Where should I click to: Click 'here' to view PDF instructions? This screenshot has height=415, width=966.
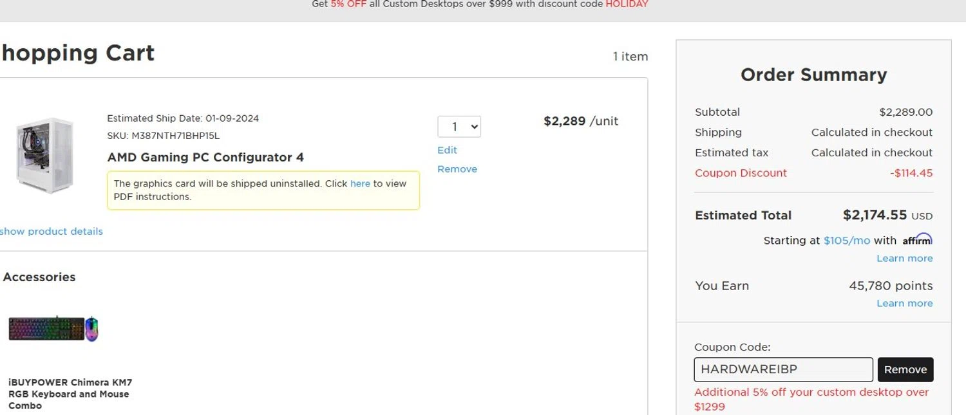coord(360,183)
